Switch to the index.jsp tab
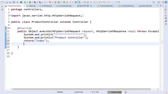 [x=31, y=6]
